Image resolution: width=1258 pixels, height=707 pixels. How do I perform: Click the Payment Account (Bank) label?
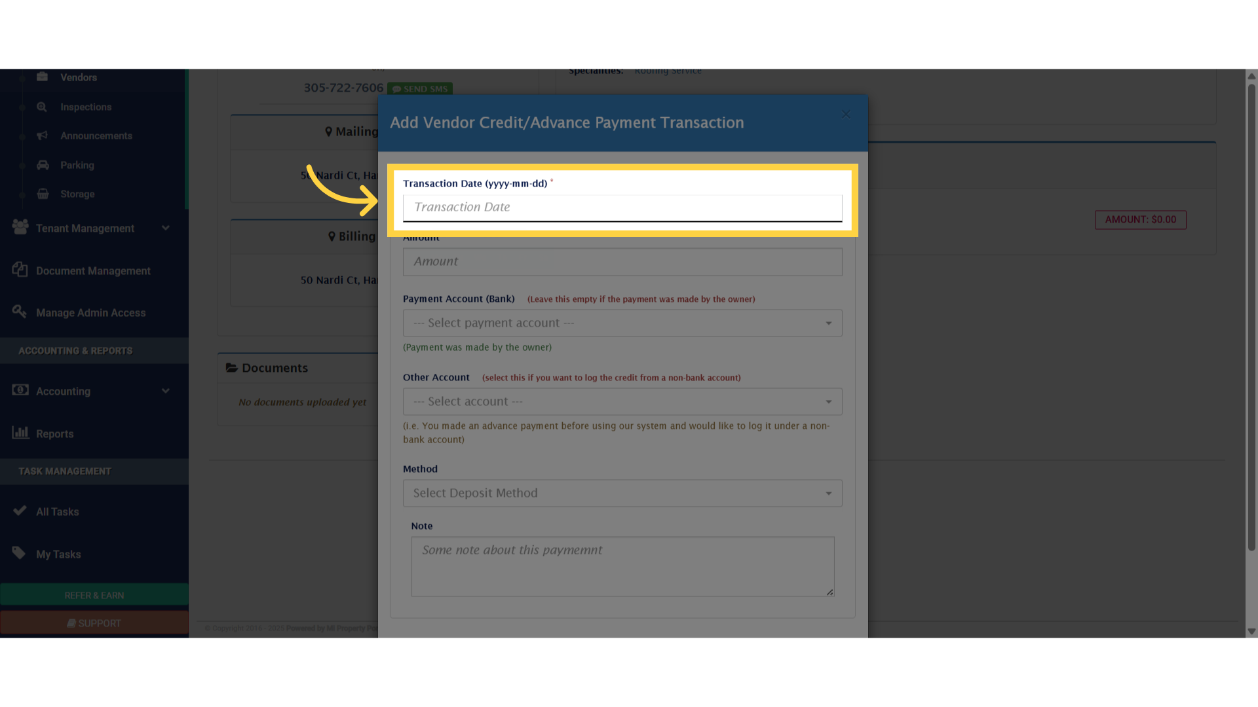click(x=459, y=299)
